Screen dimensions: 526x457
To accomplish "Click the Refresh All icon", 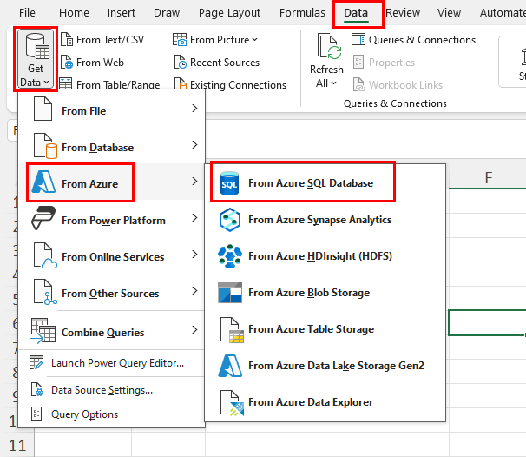I will point(329,46).
